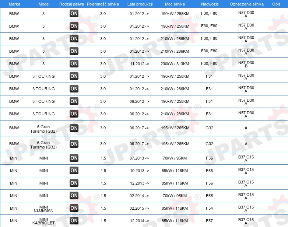Image resolution: width=288 pixels, height=227 pixels.
Task: Select 3.0 capacity cell in the 313KM row
Action: click(103, 64)
